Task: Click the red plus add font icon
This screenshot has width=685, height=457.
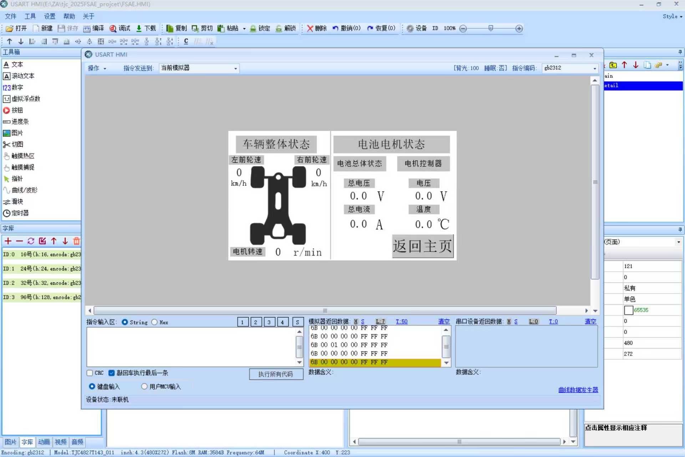Action: (x=8, y=241)
